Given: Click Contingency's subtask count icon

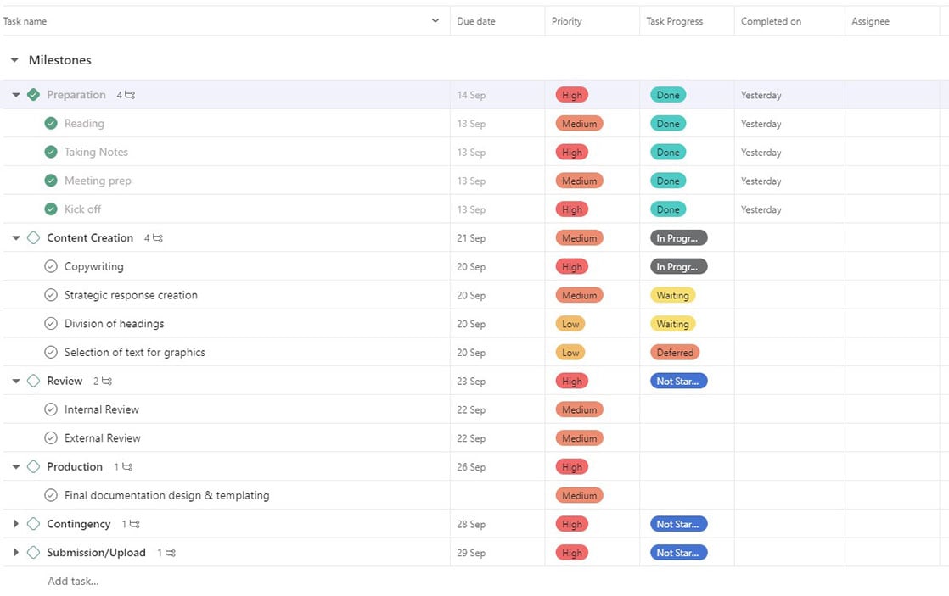Looking at the screenshot, I should pyautogui.click(x=131, y=524).
